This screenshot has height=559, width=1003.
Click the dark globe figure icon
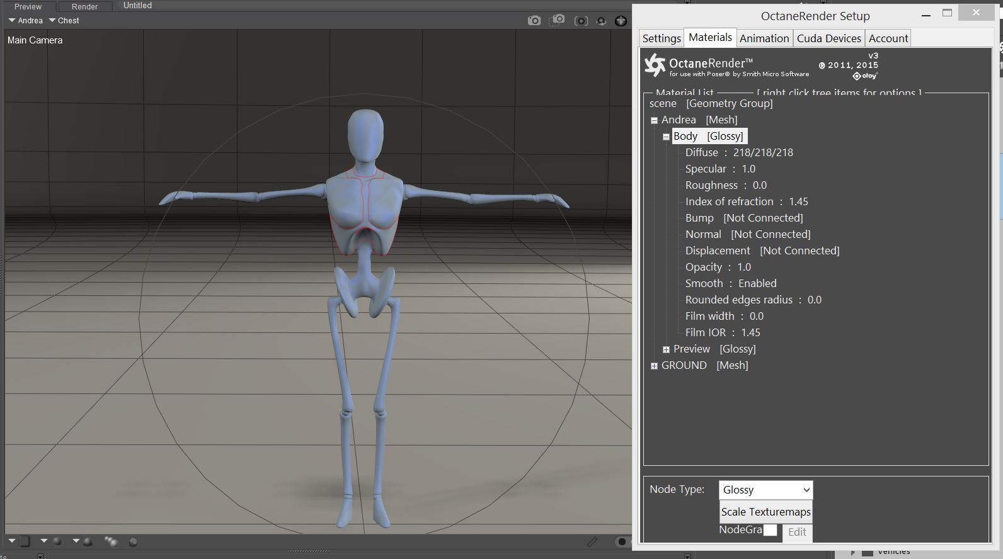click(621, 21)
